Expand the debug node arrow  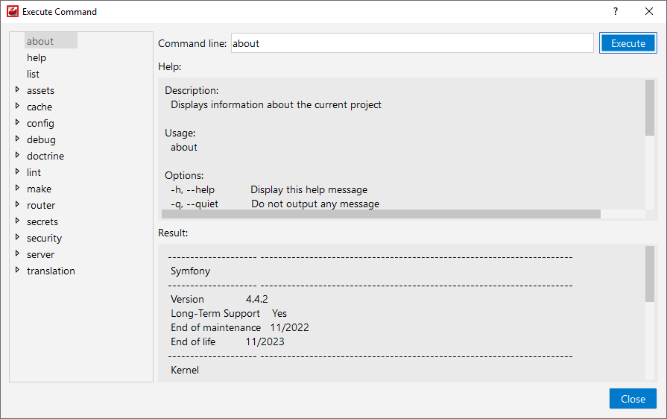click(17, 138)
